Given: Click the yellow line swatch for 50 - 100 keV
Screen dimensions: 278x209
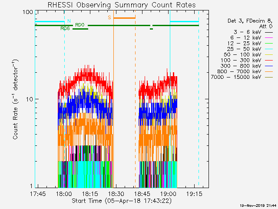Looking at the screenshot, I should pos(269,55).
